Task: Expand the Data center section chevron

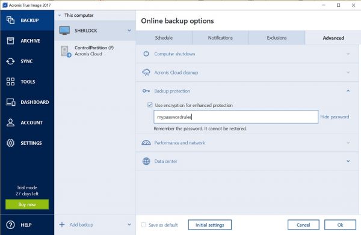Action: (348, 161)
